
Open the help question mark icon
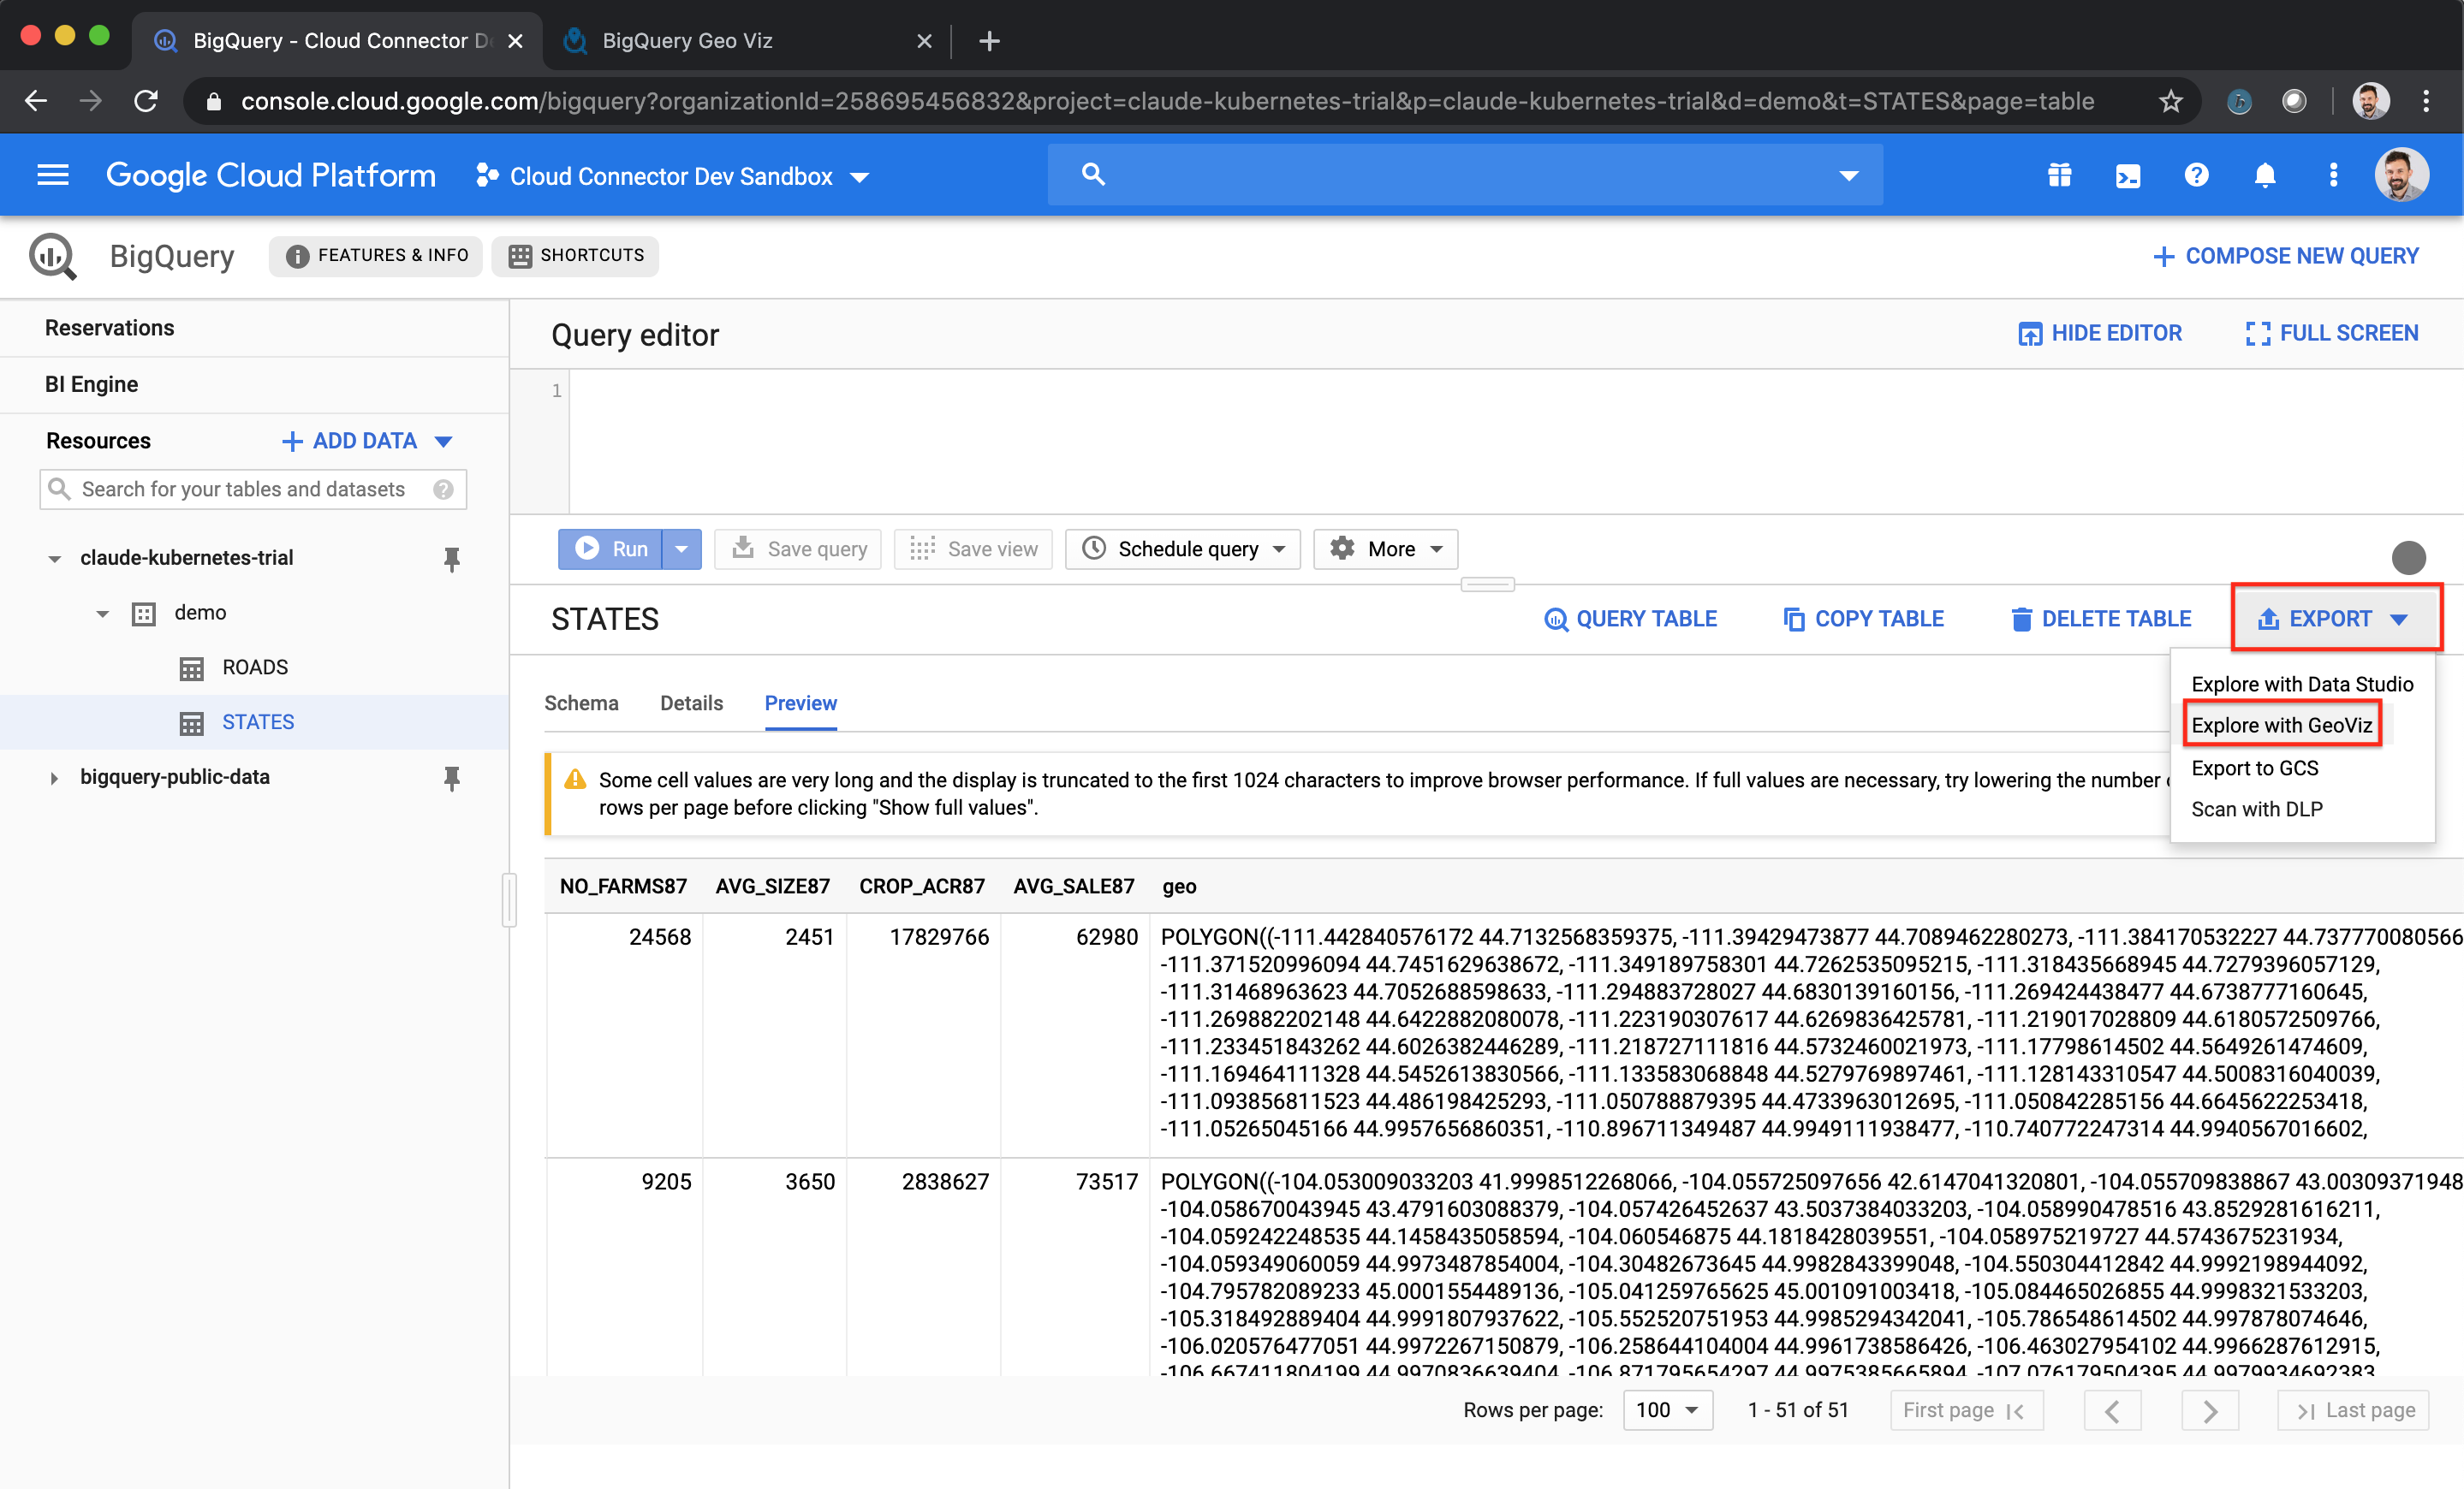pyautogui.click(x=2196, y=175)
